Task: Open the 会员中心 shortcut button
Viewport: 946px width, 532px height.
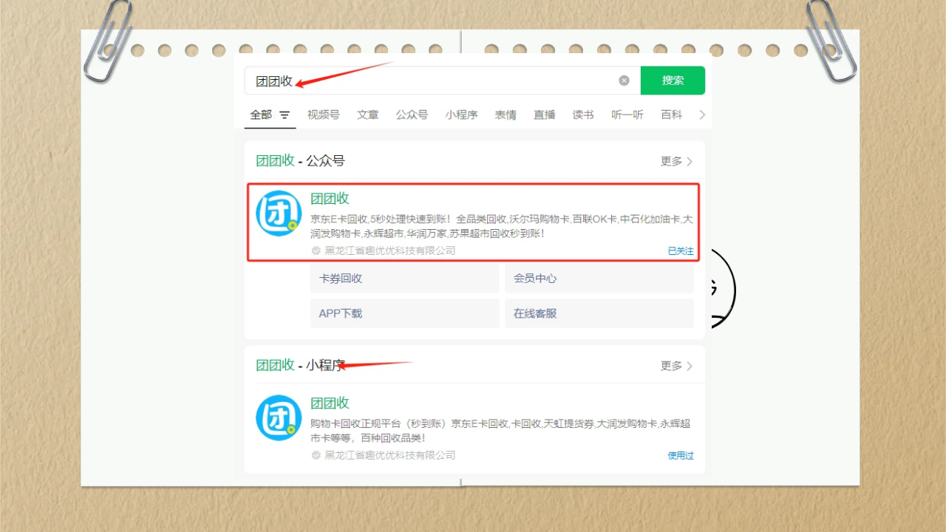Action: (x=599, y=279)
